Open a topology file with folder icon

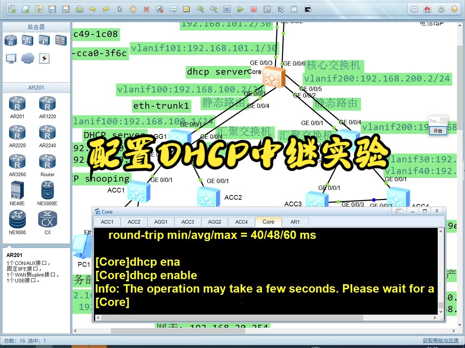click(x=39, y=9)
